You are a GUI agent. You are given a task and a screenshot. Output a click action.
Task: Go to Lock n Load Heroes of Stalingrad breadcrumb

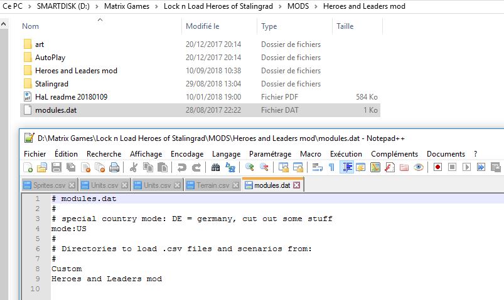(x=218, y=6)
